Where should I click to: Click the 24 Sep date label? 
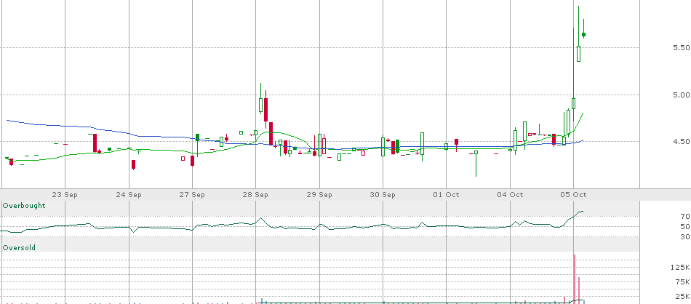[x=129, y=195]
